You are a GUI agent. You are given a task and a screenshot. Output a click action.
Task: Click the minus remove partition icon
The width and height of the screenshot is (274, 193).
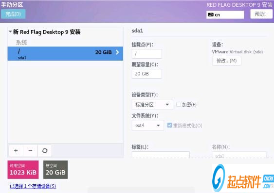click(30, 150)
